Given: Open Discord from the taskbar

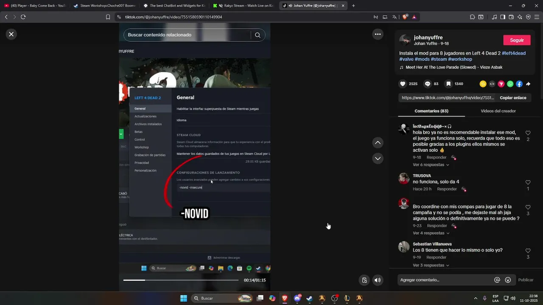Looking at the screenshot, I should (297, 298).
